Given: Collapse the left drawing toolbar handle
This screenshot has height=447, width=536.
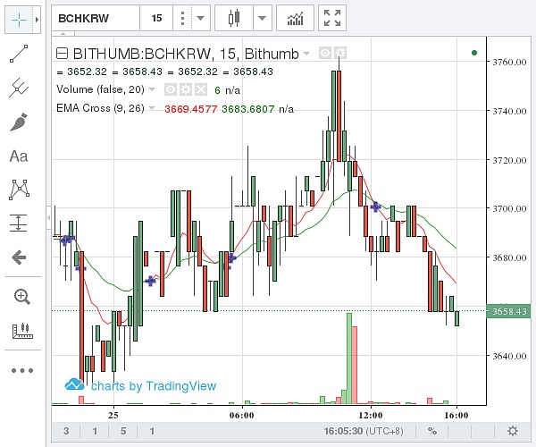Looking at the screenshot, I should pyautogui.click(x=48, y=217).
